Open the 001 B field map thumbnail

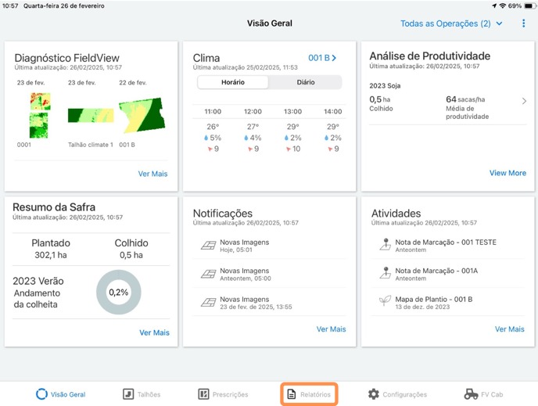(x=142, y=115)
